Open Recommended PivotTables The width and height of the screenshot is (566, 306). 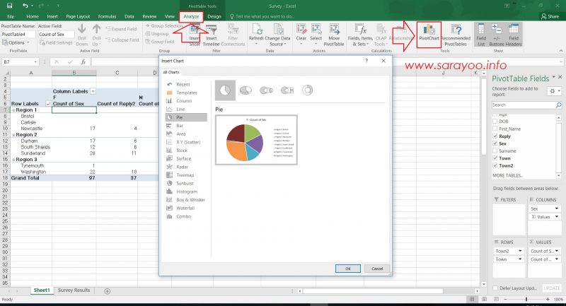click(x=456, y=35)
